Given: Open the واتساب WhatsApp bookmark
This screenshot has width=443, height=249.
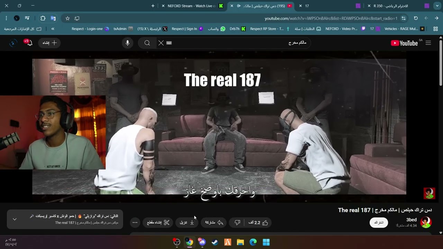Looking at the screenshot, I should pyautogui.click(x=216, y=29).
